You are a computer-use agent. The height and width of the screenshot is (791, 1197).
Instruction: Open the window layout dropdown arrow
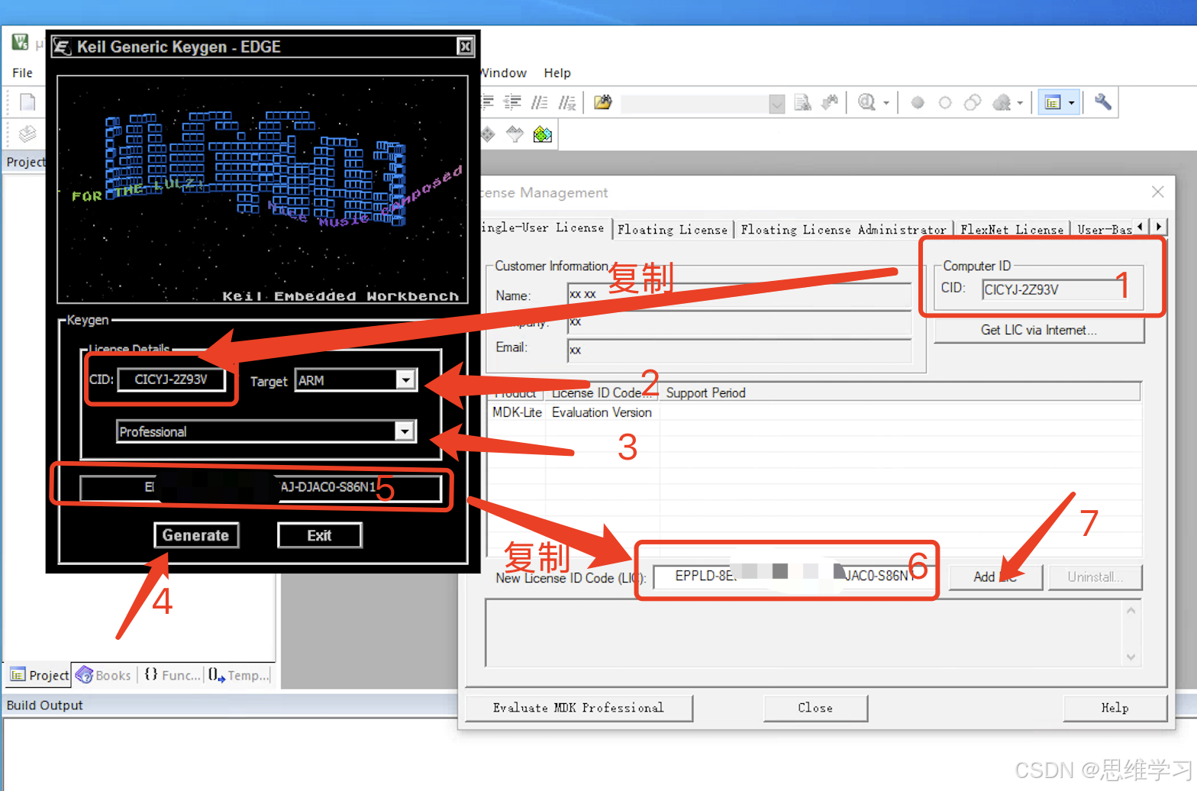[x=1072, y=102]
